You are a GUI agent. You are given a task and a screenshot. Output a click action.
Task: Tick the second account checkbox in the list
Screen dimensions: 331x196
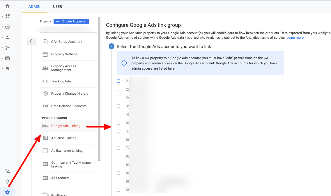[118, 89]
